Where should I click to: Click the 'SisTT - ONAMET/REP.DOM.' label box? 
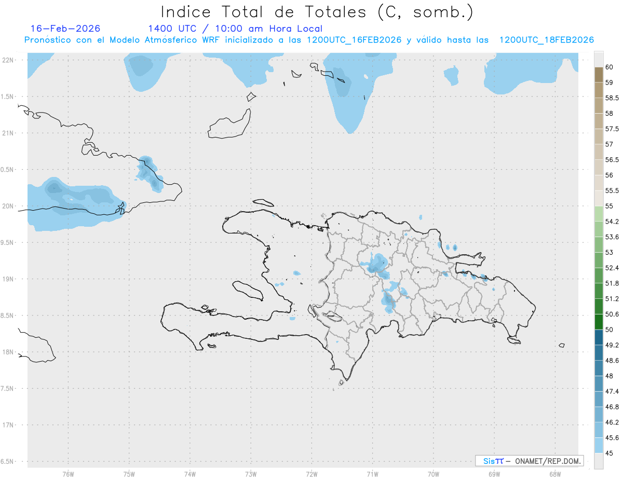click(529, 461)
